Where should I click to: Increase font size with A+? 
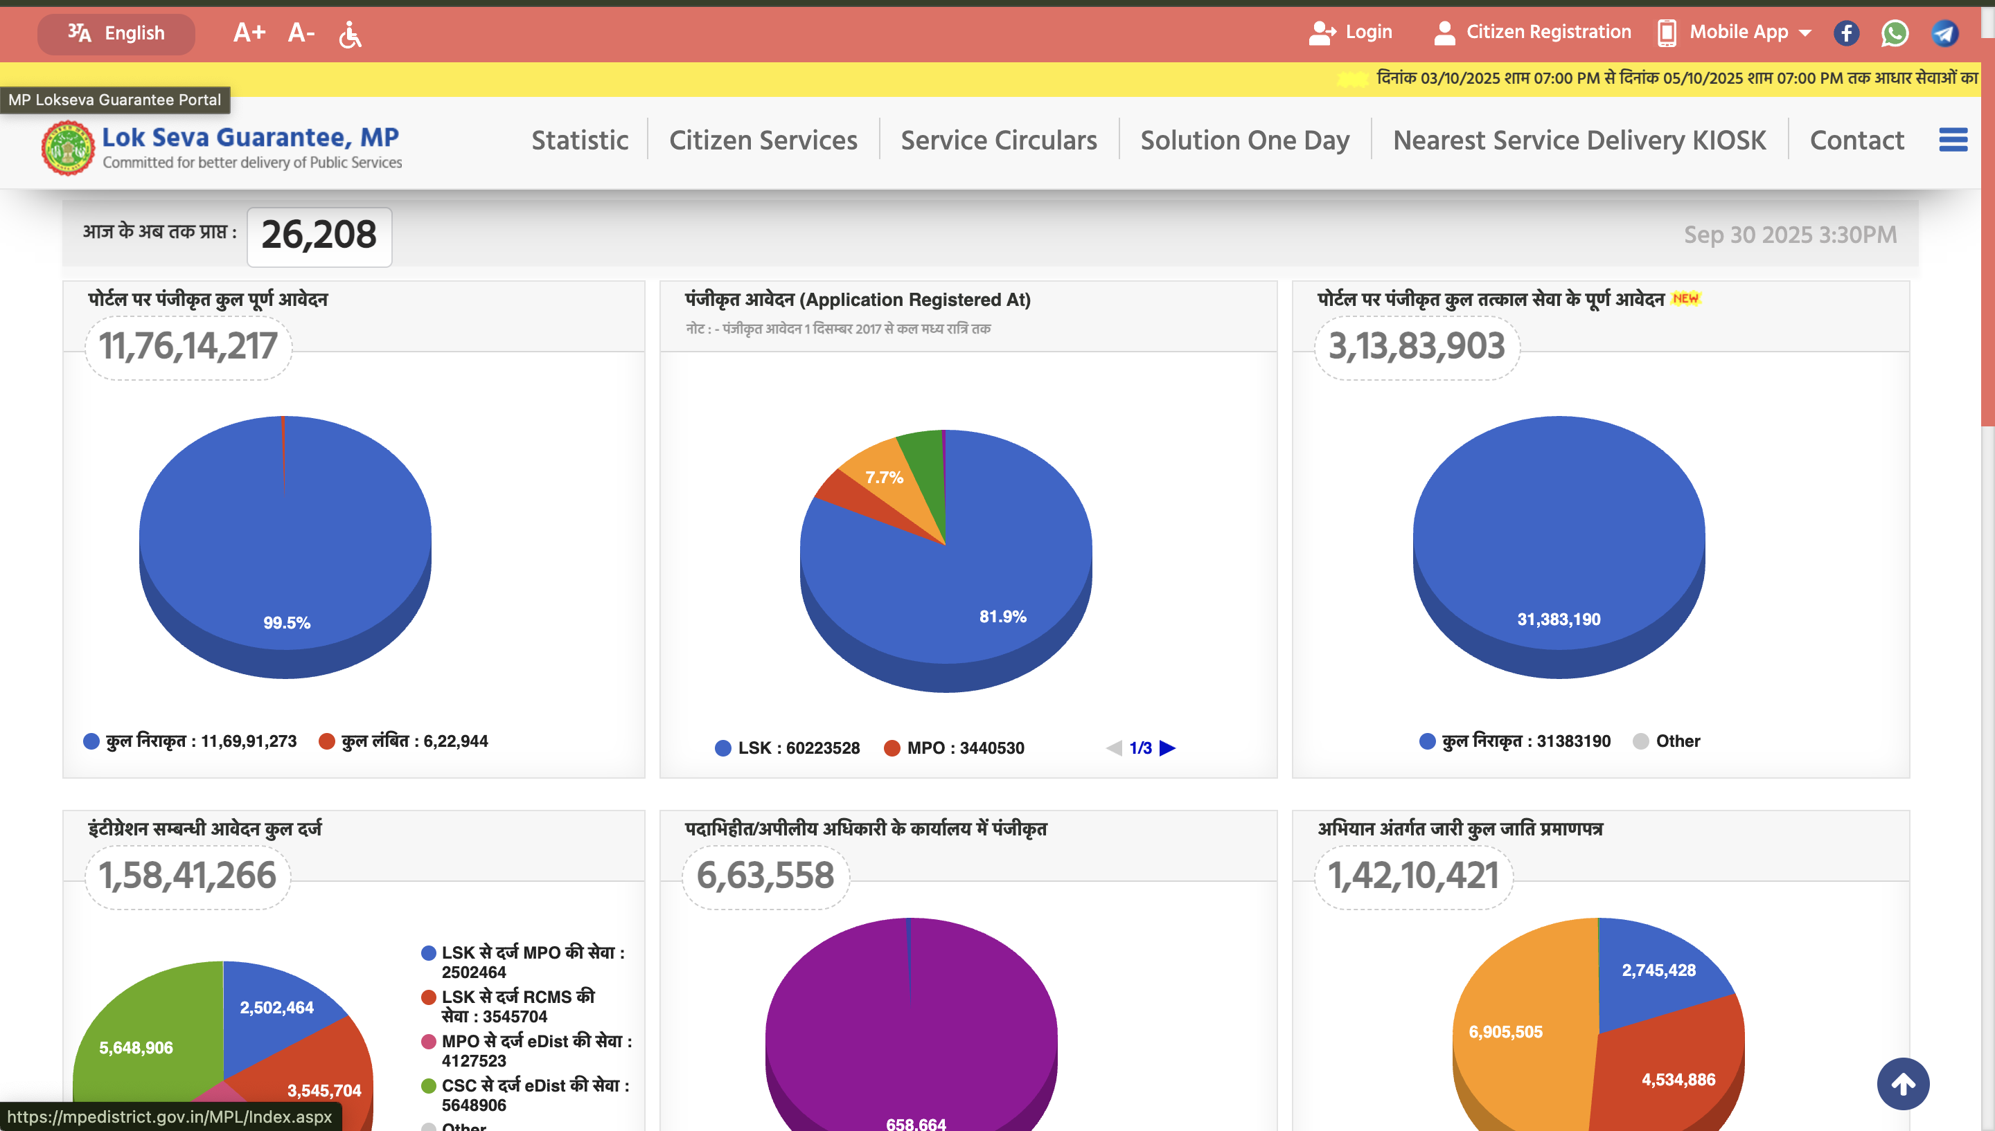[x=249, y=33]
